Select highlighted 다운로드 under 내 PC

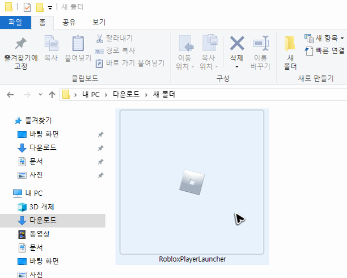53,220
